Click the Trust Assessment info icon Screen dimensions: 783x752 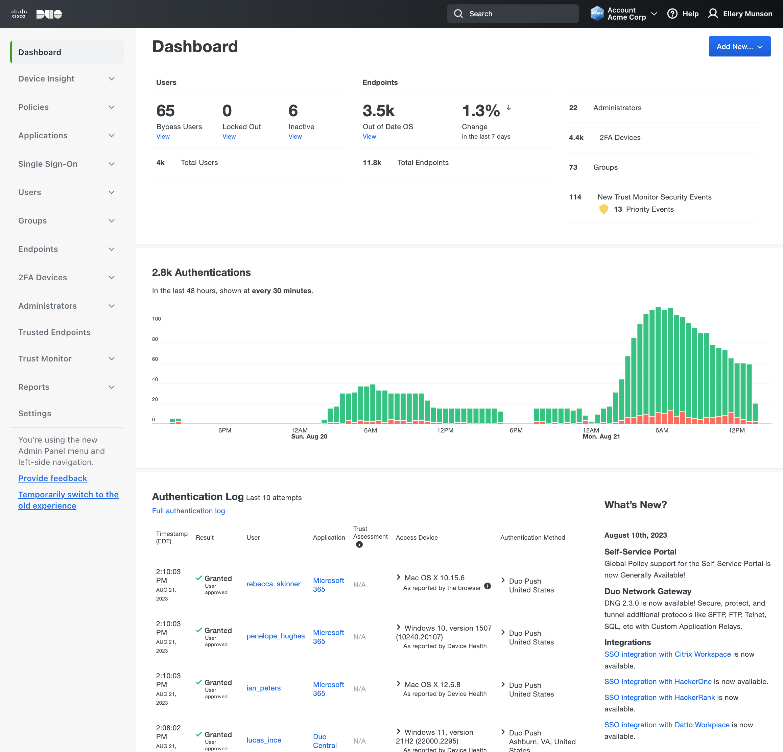click(x=359, y=544)
